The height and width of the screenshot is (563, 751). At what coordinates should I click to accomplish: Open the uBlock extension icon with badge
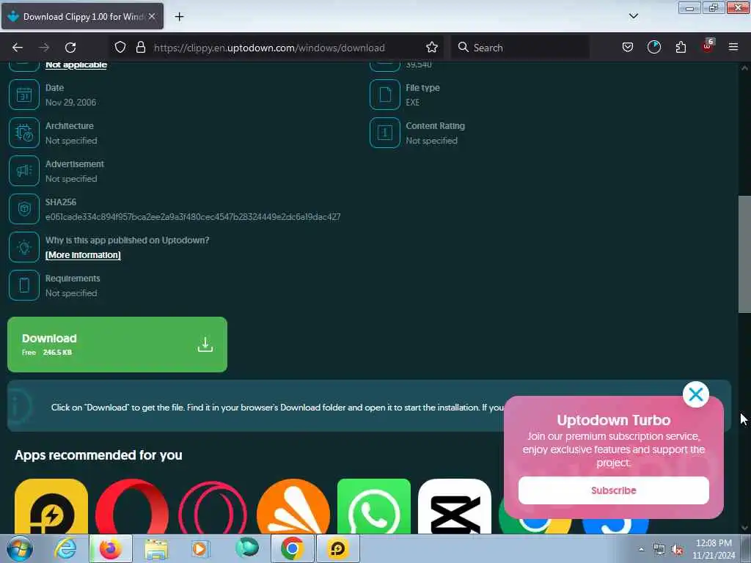[x=708, y=46]
